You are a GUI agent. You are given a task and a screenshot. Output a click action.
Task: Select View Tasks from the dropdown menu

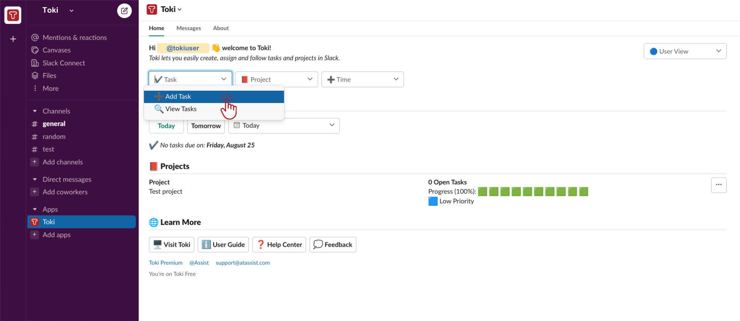214,109
